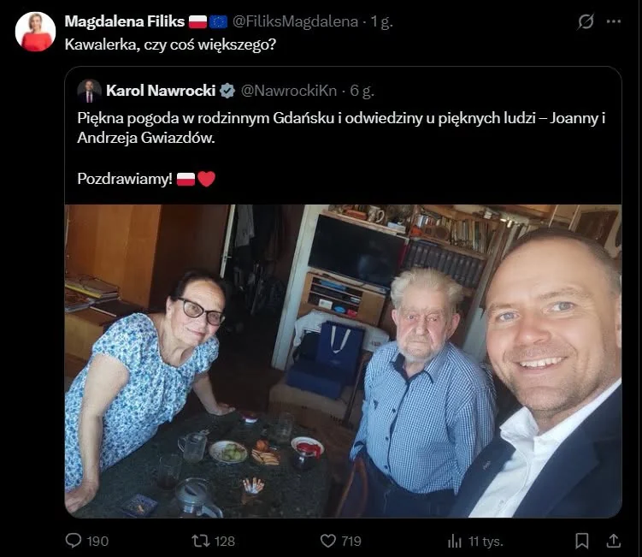Viewport: 642px width, 557px height.
Task: Click the 190 replies count
Action: pos(97,541)
